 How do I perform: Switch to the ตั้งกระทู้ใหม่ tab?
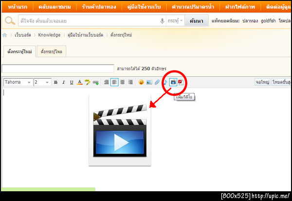coord(19,52)
